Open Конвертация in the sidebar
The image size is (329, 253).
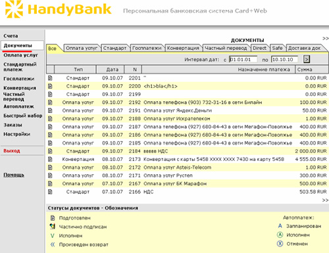tap(20, 88)
